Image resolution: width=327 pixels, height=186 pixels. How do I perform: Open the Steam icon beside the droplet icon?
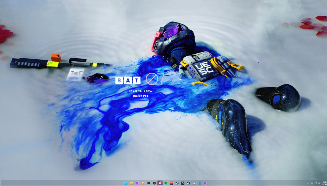point(188,183)
